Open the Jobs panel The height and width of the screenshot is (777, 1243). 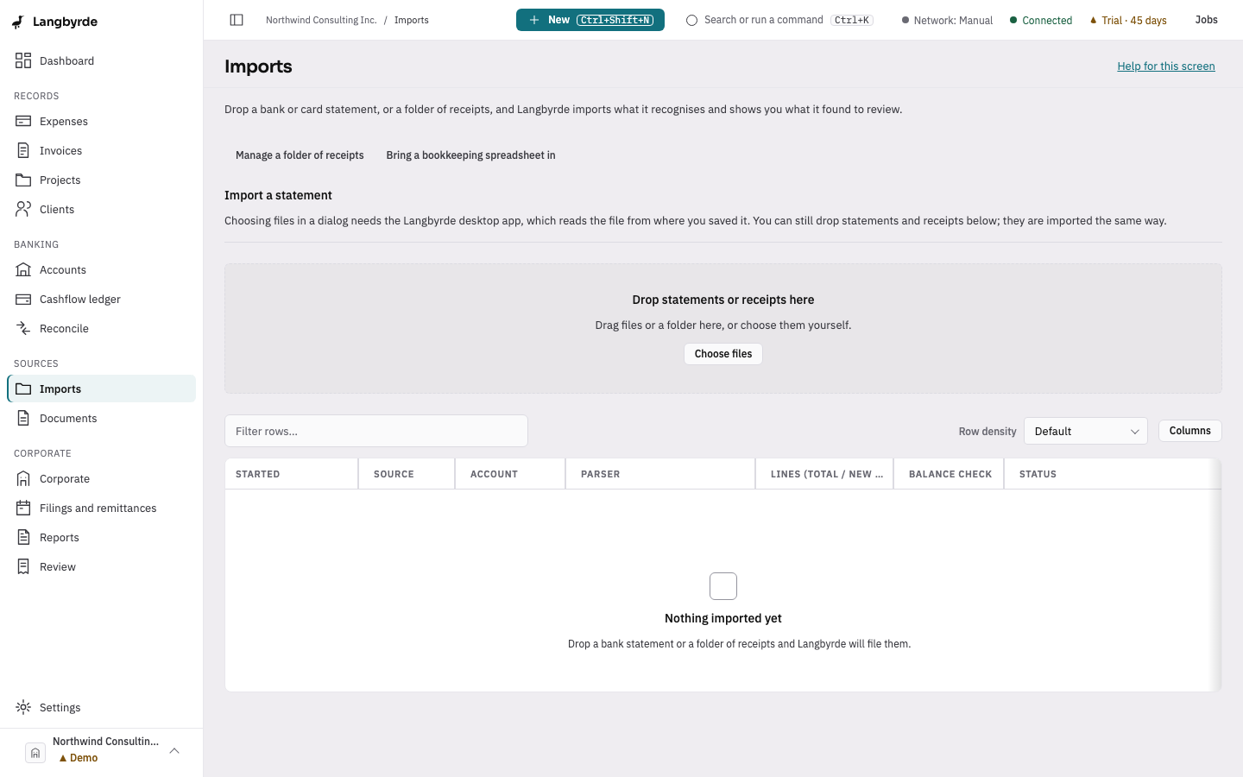point(1207,20)
